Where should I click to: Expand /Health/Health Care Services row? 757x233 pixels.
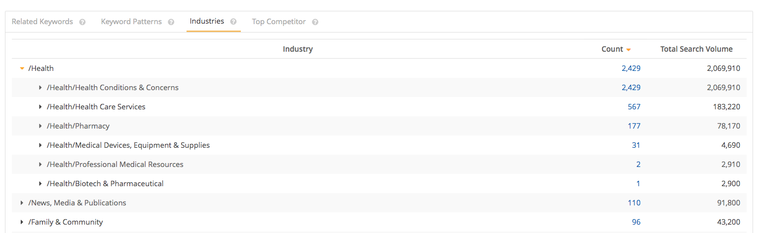click(40, 107)
